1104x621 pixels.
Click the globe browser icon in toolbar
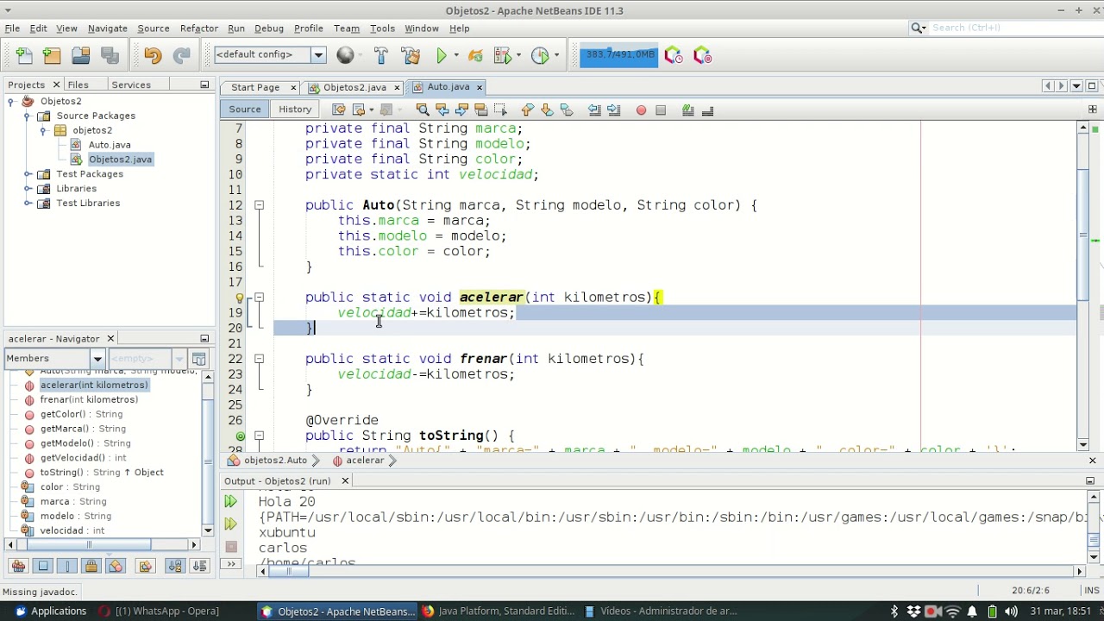[x=345, y=56]
